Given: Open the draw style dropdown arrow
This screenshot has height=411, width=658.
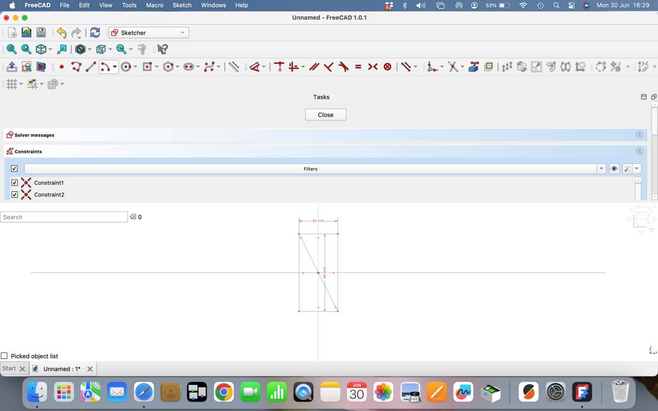Looking at the screenshot, I should [x=90, y=49].
